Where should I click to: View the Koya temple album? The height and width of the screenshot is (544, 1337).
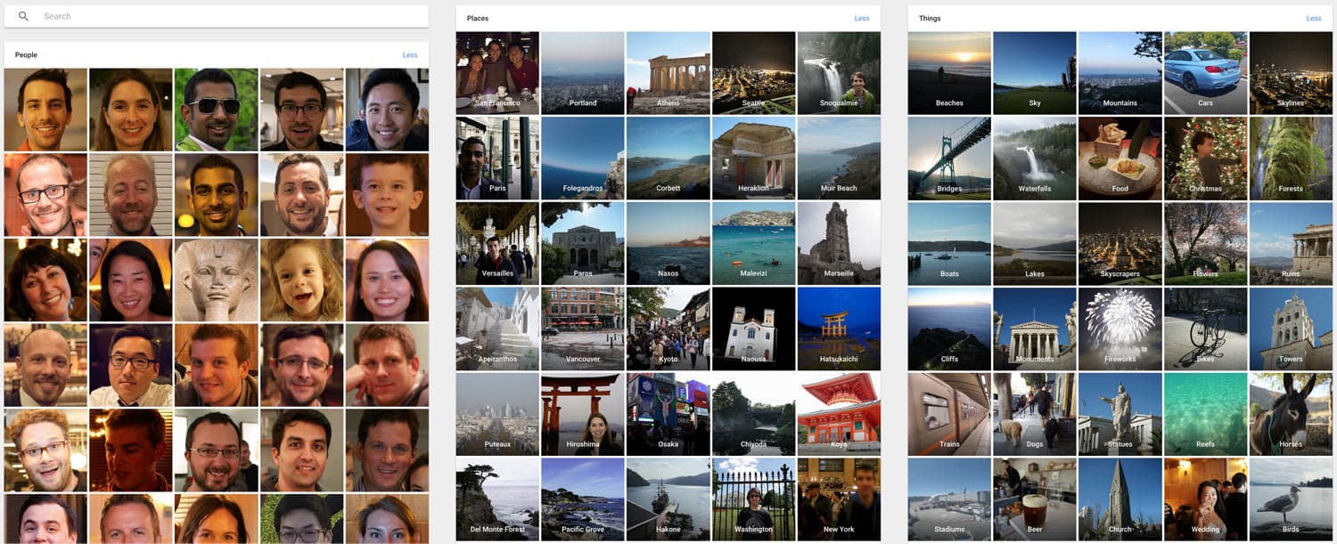tap(839, 414)
